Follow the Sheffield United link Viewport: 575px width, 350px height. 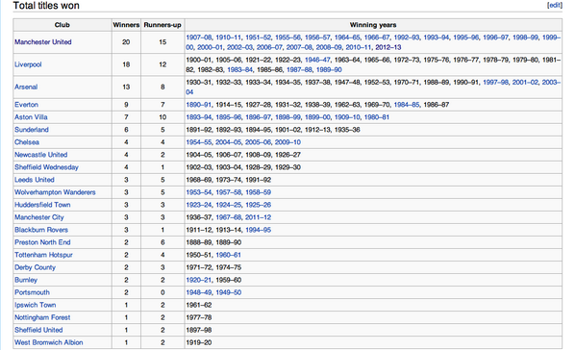(x=38, y=330)
